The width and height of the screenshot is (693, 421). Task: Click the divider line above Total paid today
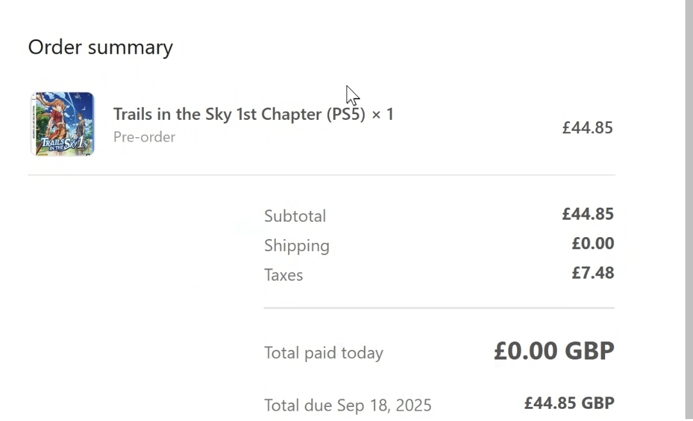pos(439,308)
